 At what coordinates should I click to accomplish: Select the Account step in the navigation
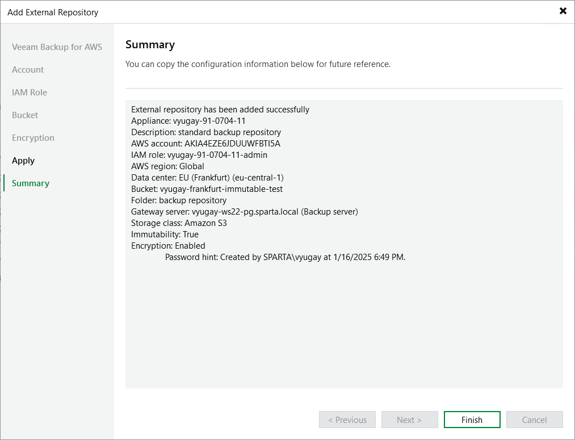click(x=28, y=69)
